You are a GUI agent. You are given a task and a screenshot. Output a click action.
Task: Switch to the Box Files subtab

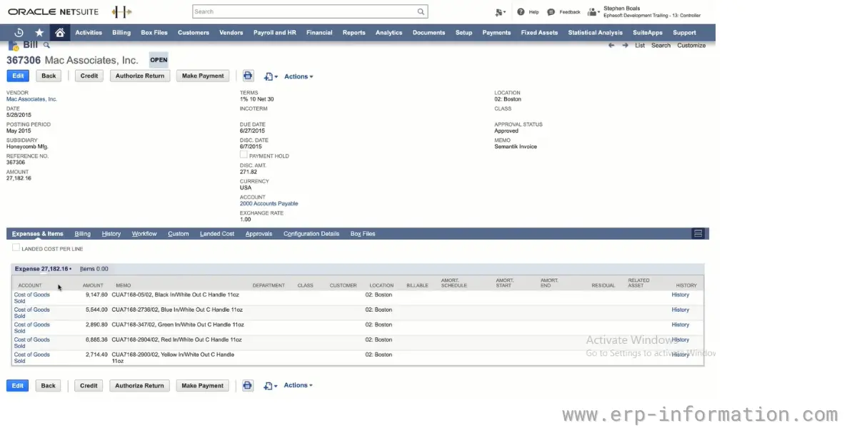363,234
